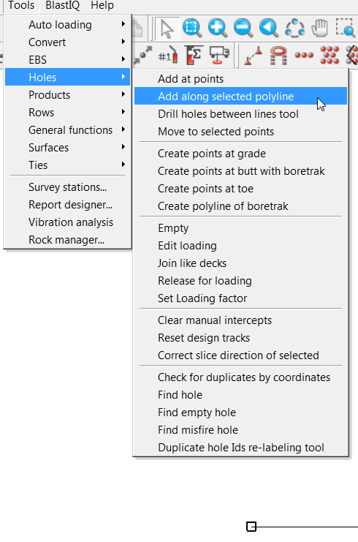Activate the zoom window magnifier tool
The image size is (358, 542).
(192, 28)
